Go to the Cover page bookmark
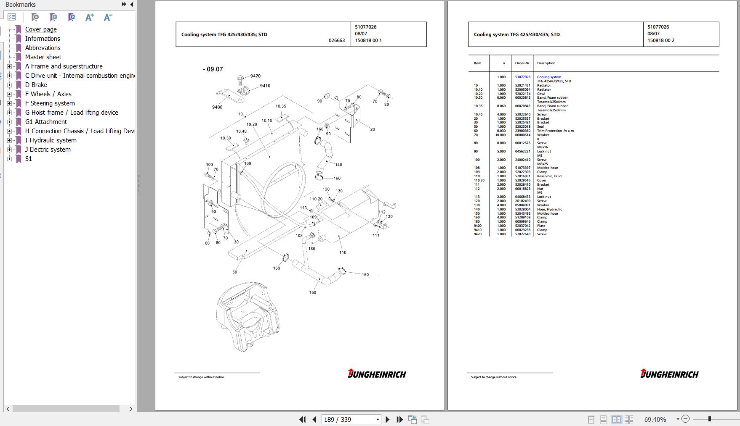 coord(40,29)
